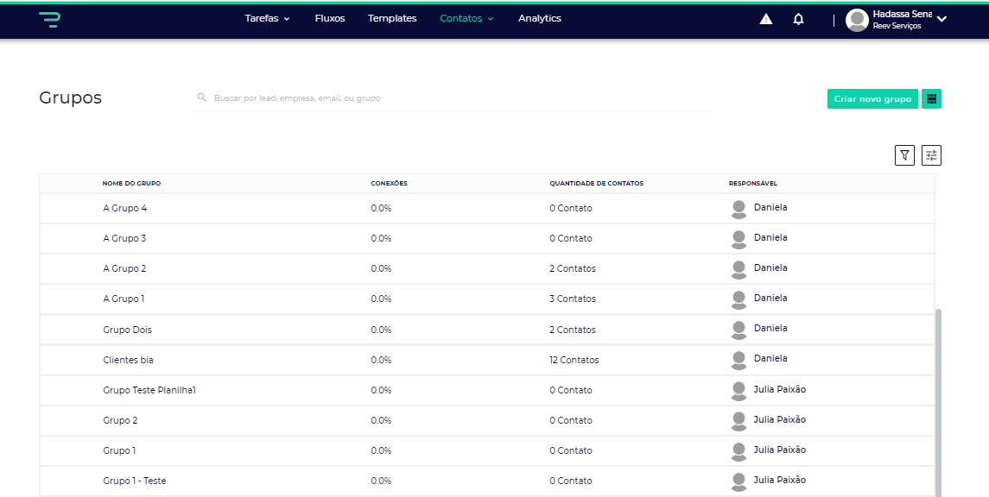Click the Hadassa Sena profile avatar
This screenshot has width=989, height=497.
tap(857, 20)
